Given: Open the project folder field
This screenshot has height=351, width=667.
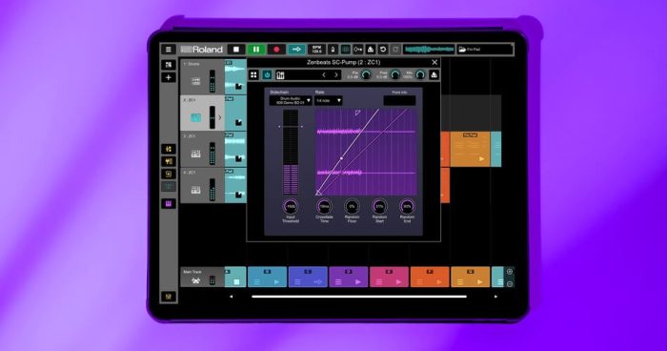Looking at the screenshot, I should [485, 50].
